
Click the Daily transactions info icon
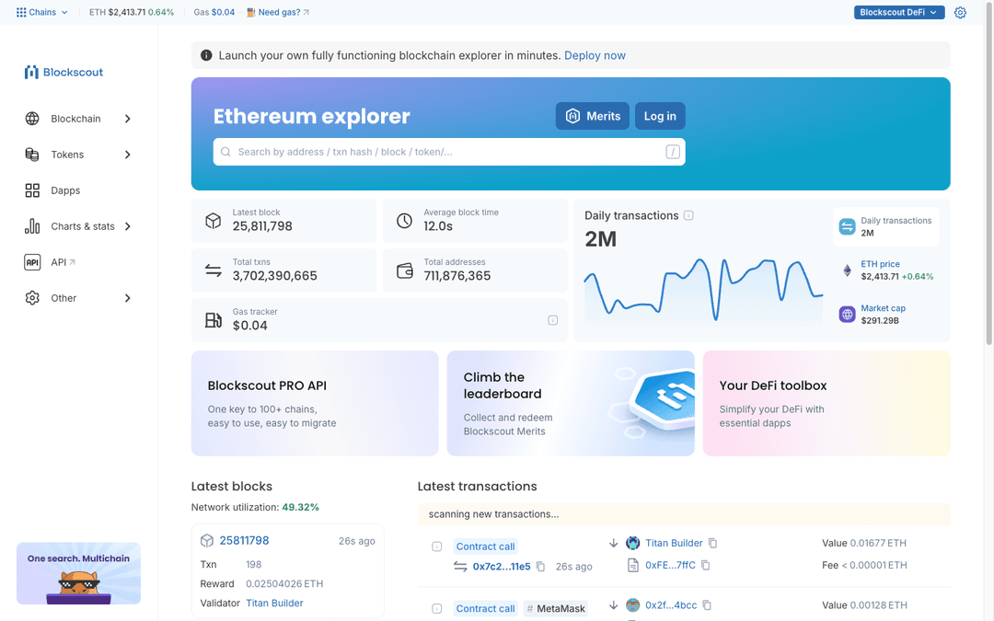click(688, 215)
